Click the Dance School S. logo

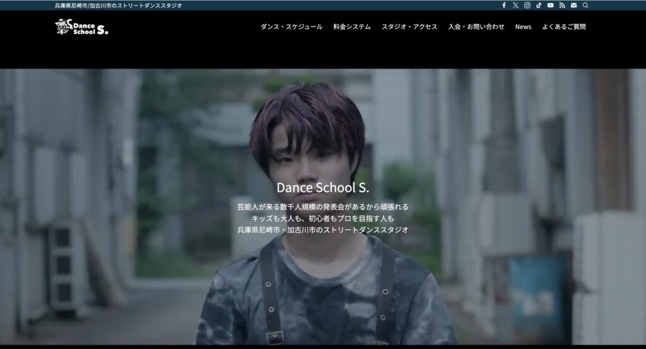tap(81, 27)
